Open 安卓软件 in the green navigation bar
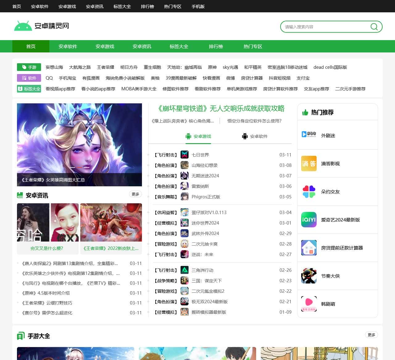Screen dimensions: 395x360 click(x=68, y=46)
